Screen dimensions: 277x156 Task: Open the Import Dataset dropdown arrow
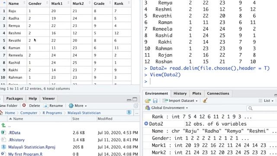[x=196, y=101]
